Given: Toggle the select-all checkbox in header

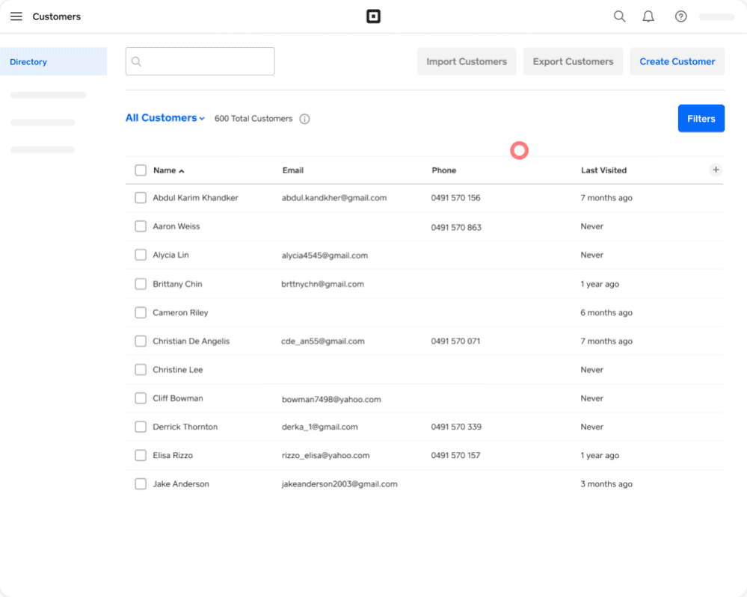Looking at the screenshot, I should coord(141,170).
